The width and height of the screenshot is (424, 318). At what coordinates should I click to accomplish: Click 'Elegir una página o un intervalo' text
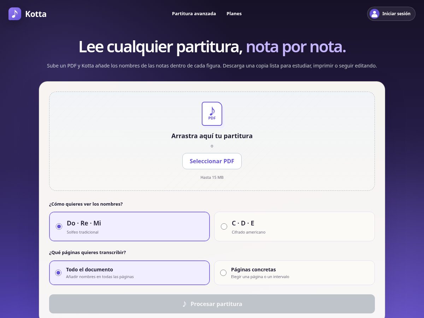click(260, 277)
